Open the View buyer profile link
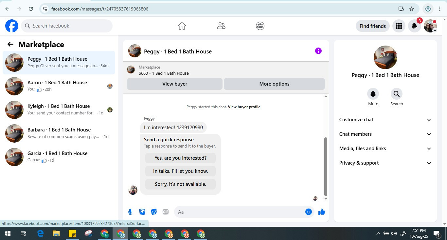Image resolution: width=447 pixels, height=240 pixels. coord(244,107)
